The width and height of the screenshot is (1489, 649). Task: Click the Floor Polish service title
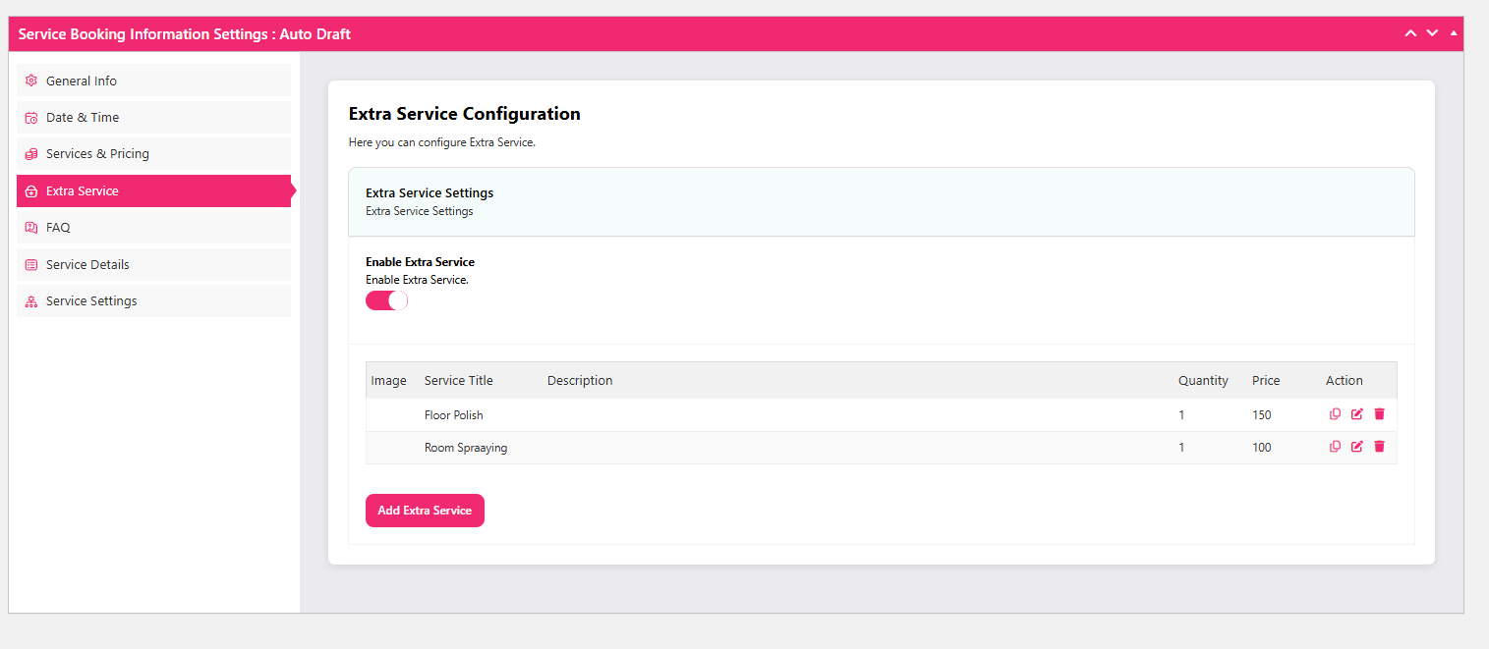[454, 415]
